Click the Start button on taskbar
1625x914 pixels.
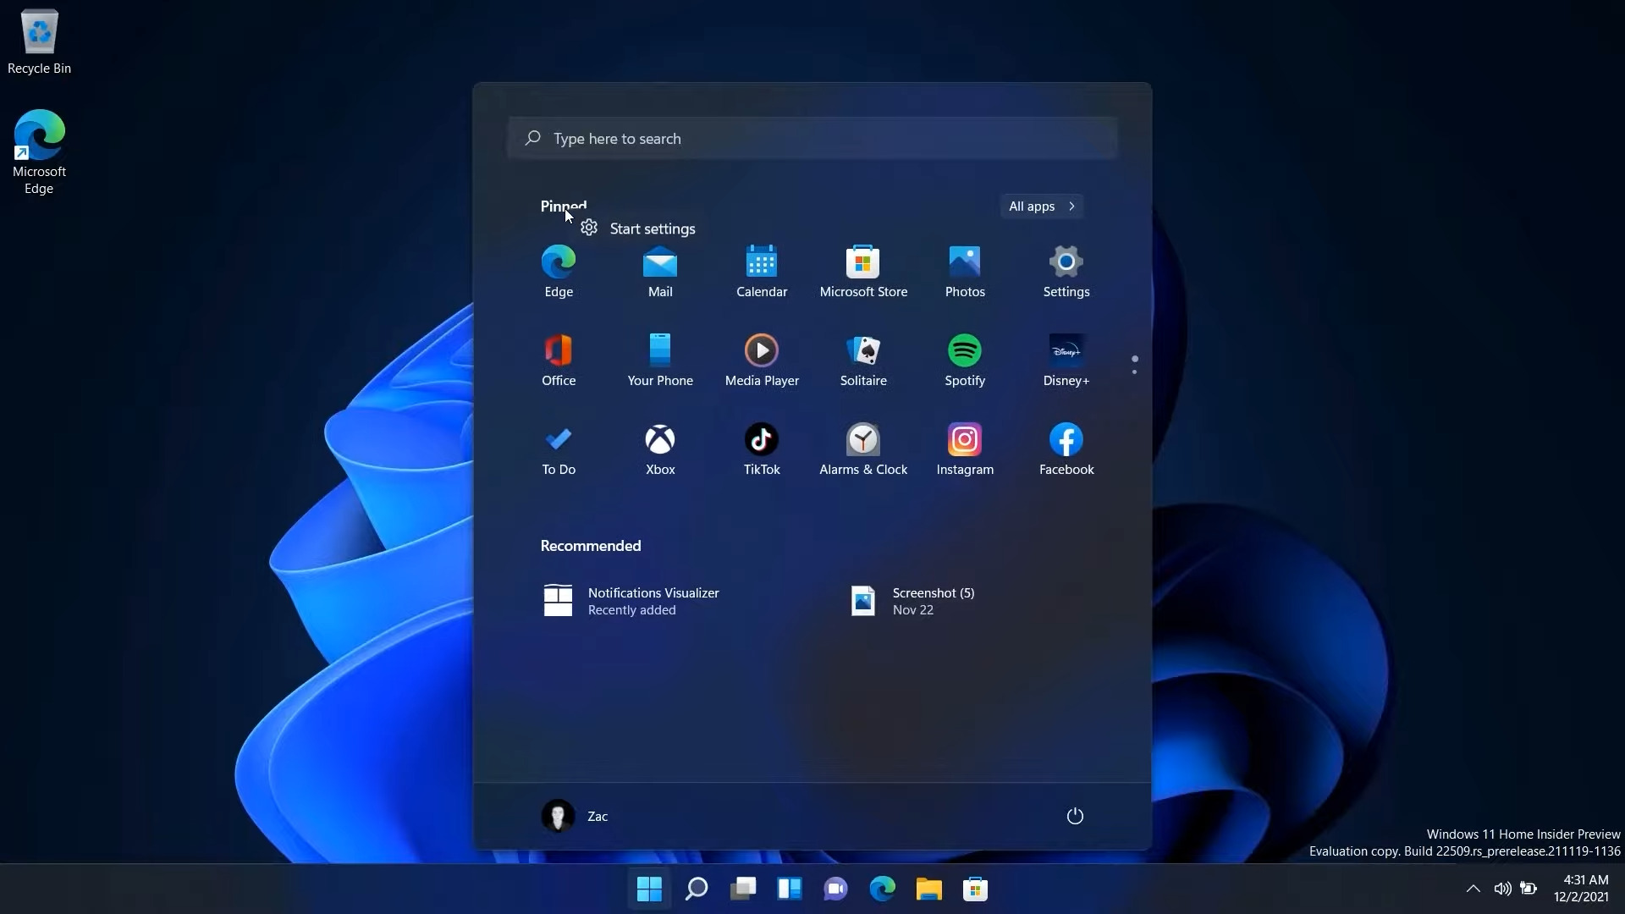click(x=649, y=889)
